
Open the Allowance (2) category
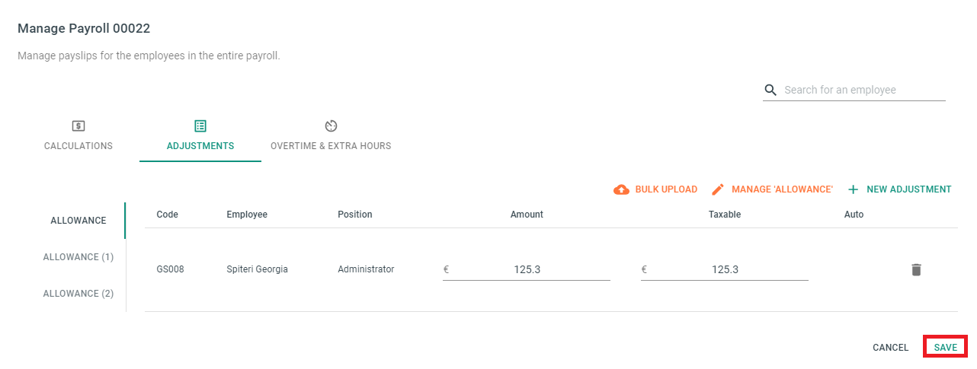tap(78, 294)
